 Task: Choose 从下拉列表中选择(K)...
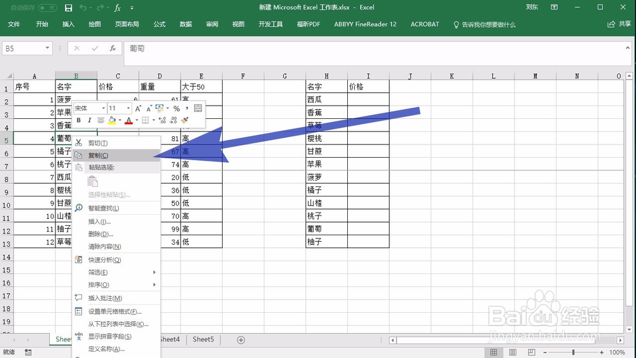[x=116, y=324]
